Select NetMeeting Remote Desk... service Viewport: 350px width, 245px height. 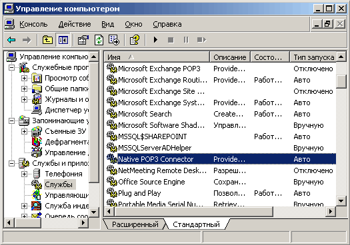click(162, 170)
